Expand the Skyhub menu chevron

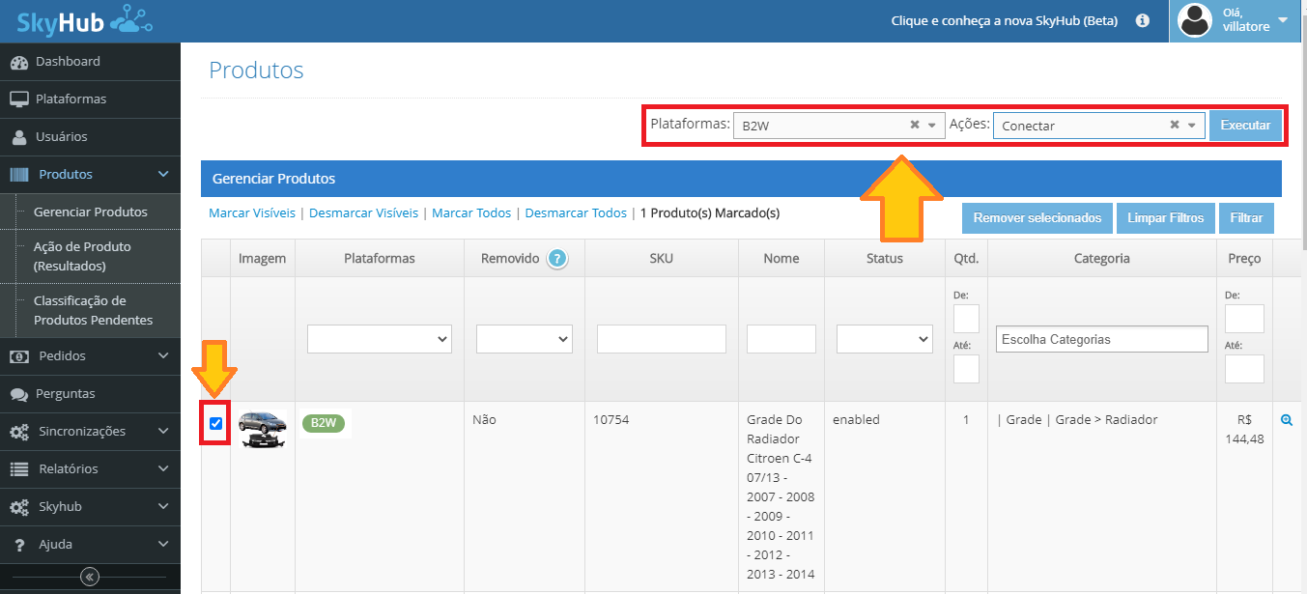pos(163,507)
